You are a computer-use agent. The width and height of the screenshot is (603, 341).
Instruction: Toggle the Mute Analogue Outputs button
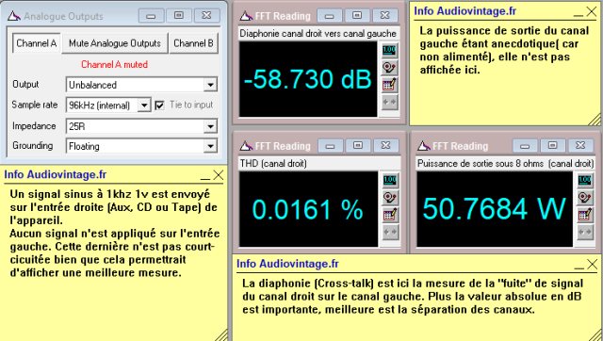point(115,43)
